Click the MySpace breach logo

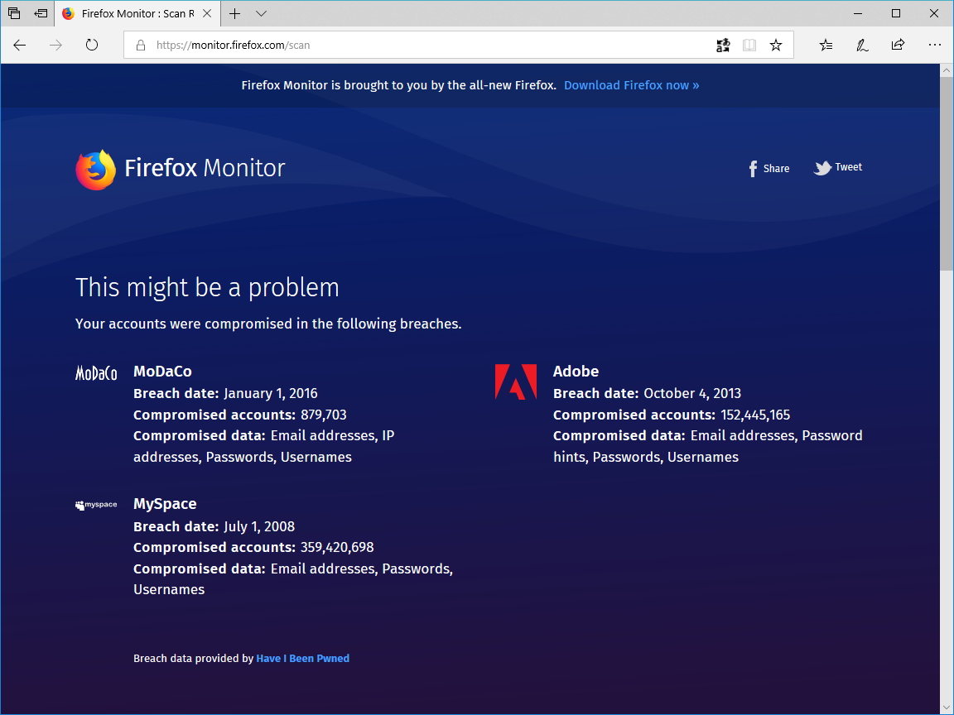[x=95, y=504]
